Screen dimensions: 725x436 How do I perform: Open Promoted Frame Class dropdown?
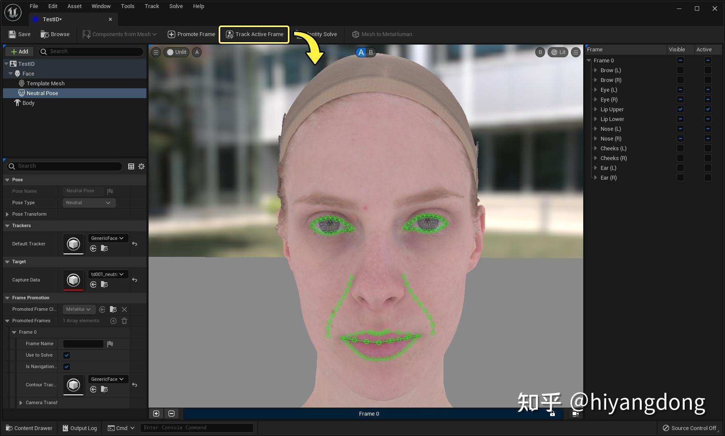point(79,309)
